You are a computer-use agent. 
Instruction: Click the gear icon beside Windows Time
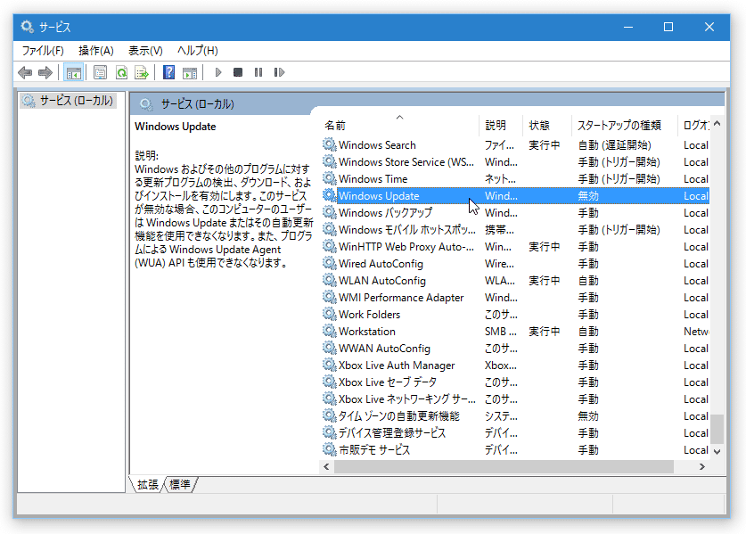coord(329,178)
